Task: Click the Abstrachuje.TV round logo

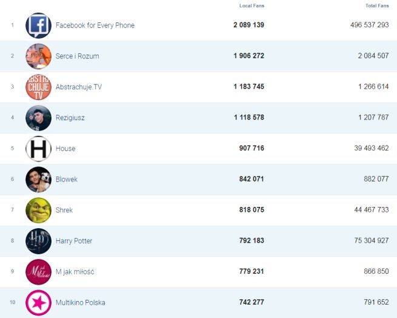Action: (38, 87)
